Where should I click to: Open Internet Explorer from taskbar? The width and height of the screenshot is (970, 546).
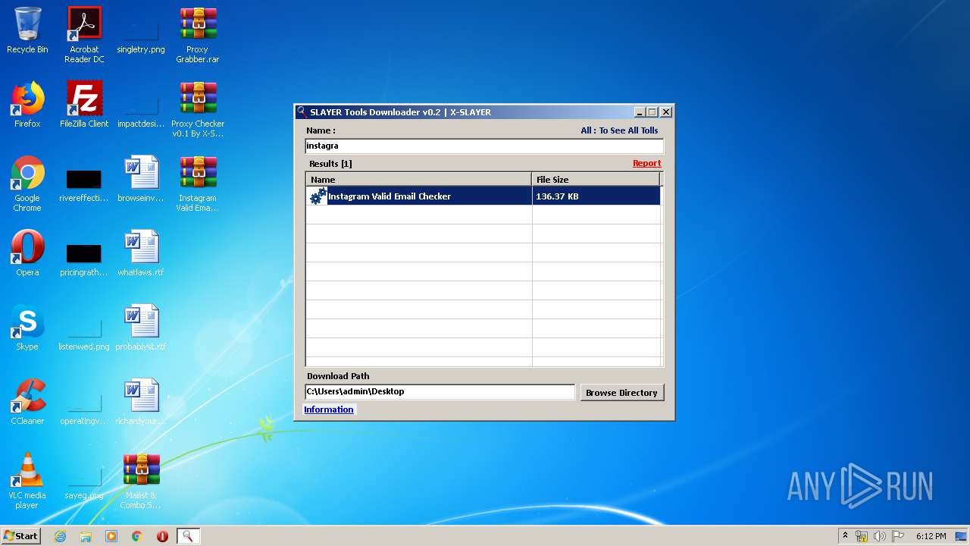click(61, 536)
